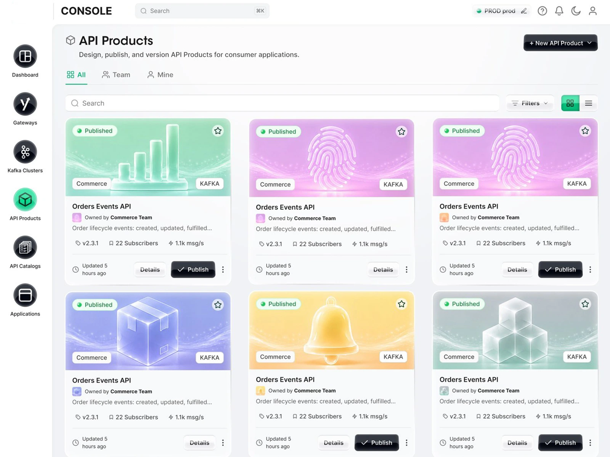Image resolution: width=610 pixels, height=457 pixels.
Task: Open the notifications bell
Action: pos(559,11)
